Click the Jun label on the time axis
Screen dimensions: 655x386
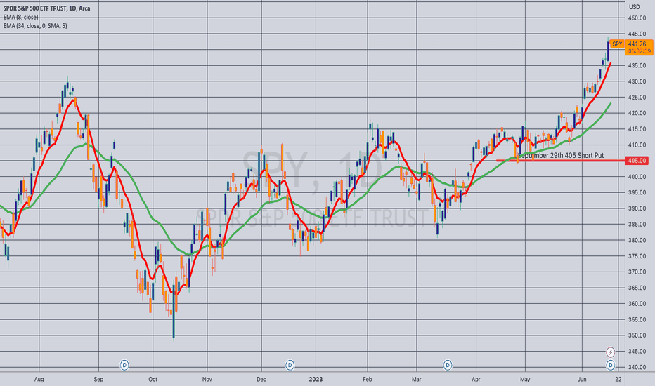(582, 379)
